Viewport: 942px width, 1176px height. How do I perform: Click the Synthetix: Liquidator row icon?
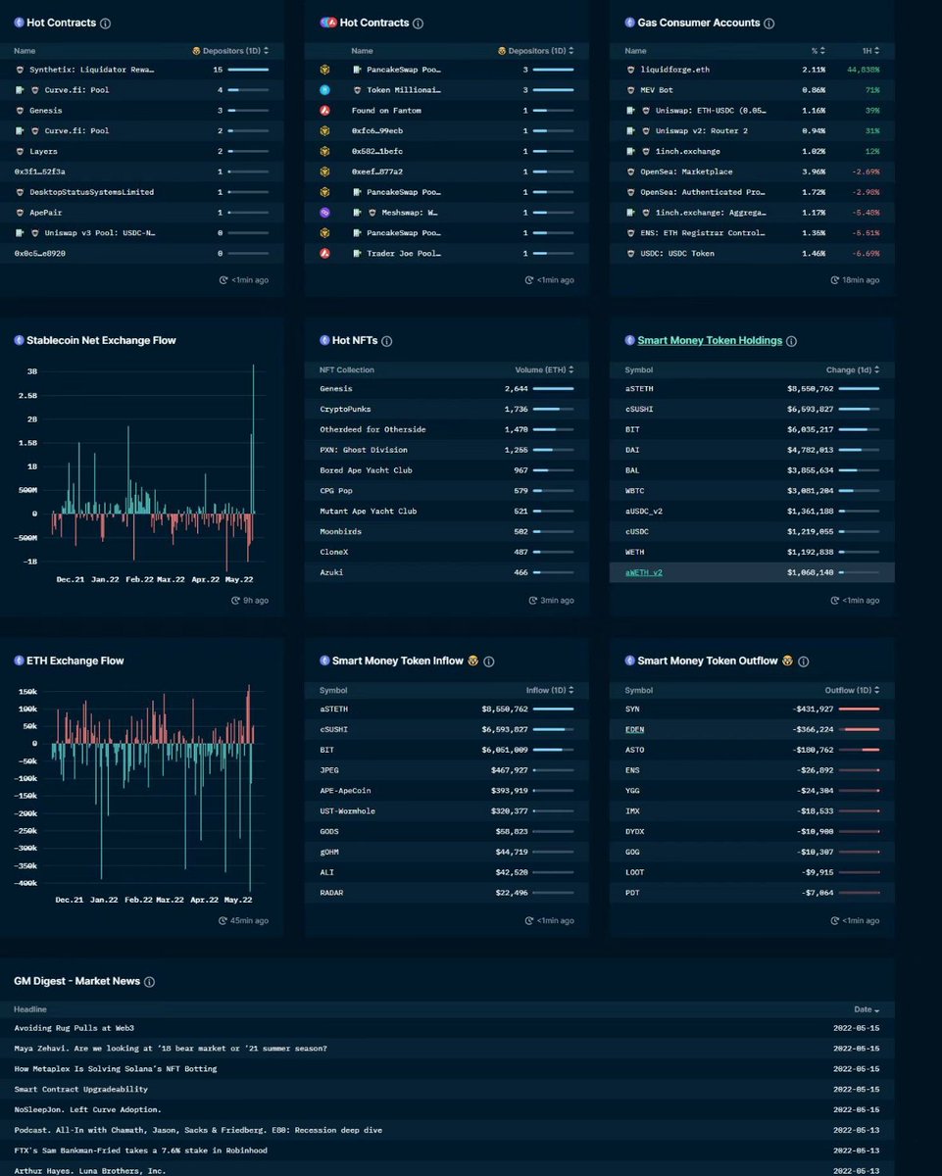20,70
